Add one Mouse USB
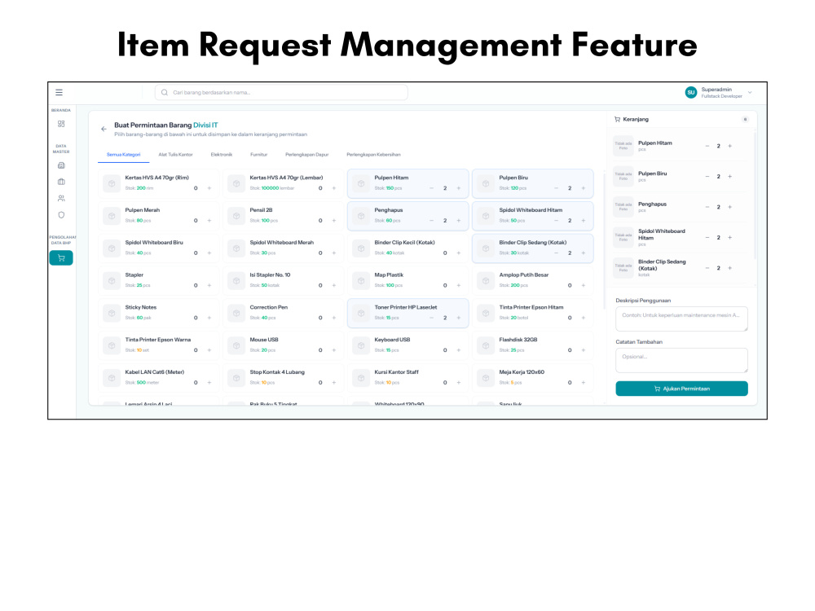Image resolution: width=815 pixels, height=611 pixels. [x=334, y=350]
